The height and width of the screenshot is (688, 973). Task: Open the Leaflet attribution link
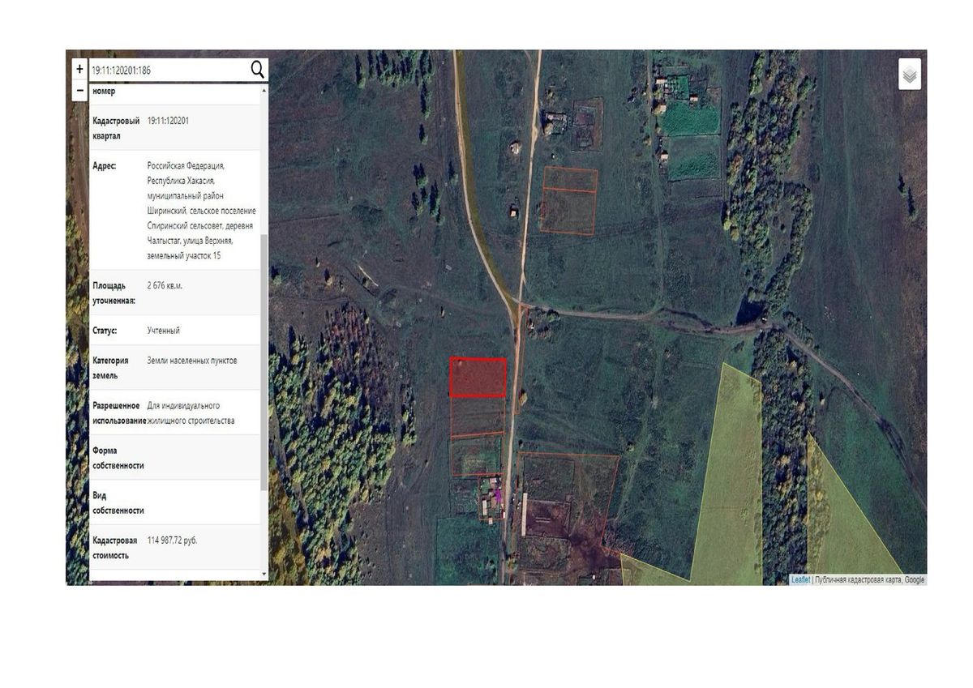click(x=800, y=580)
